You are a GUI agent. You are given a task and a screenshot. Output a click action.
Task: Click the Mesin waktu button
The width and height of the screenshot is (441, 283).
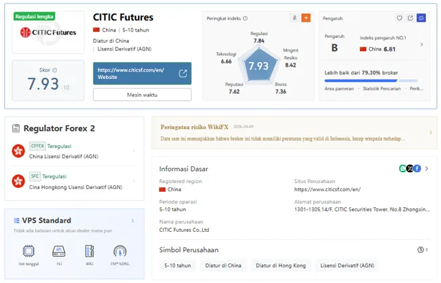[142, 95]
